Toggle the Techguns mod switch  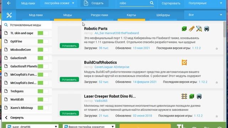(x=43, y=91)
